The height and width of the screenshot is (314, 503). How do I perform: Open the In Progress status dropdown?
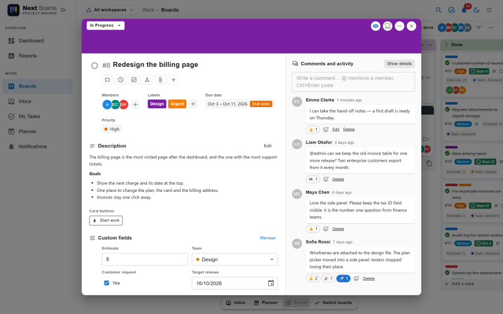point(105,25)
